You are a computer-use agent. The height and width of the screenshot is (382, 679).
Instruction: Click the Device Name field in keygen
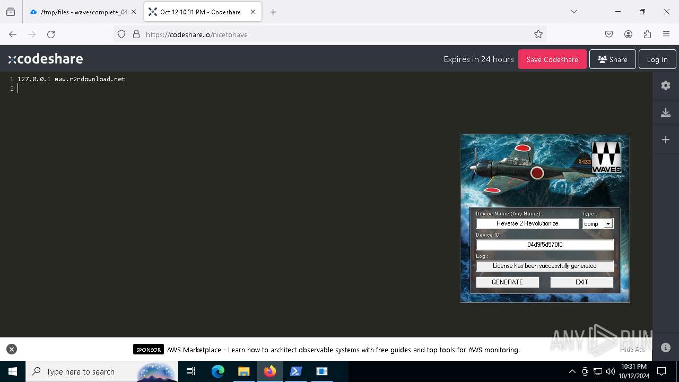point(527,223)
